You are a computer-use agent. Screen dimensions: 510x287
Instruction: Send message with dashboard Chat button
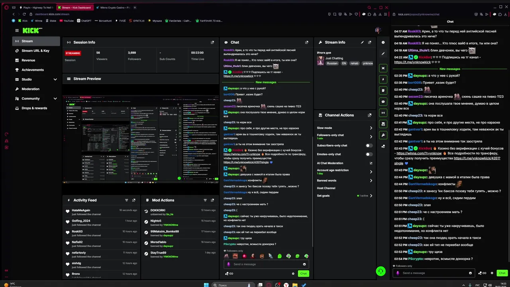coord(304,273)
